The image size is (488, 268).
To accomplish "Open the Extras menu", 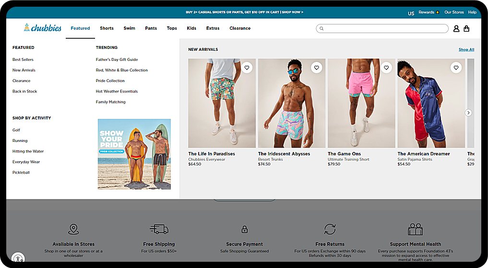I will click(213, 28).
